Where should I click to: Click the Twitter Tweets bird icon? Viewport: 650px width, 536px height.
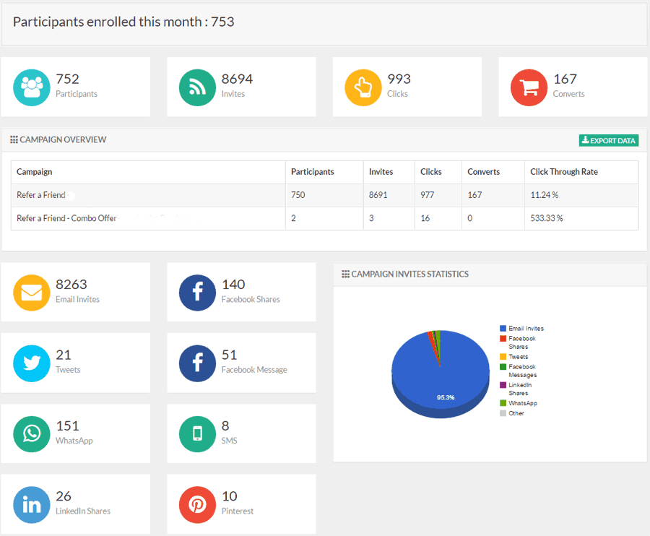(32, 363)
